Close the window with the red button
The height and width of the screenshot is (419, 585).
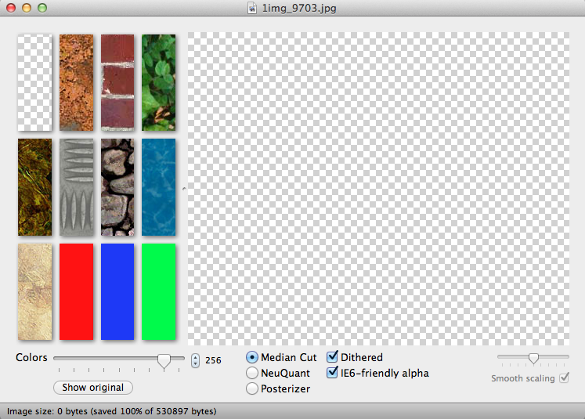pos(11,8)
